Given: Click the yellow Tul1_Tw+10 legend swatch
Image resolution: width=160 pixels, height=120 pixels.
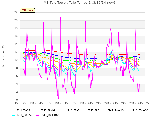Looking at the screenshot, I should (x=105, y=111).
